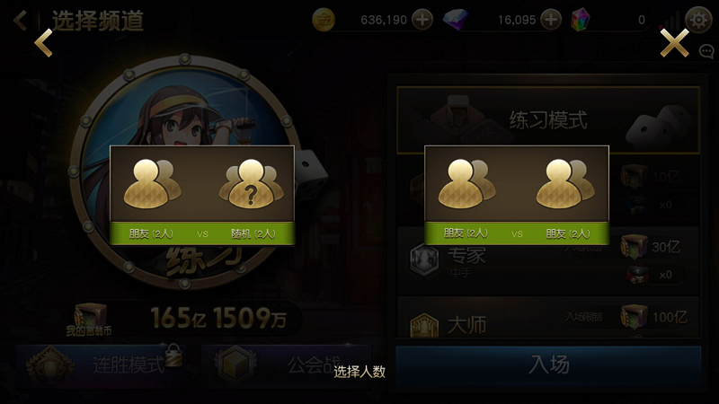This screenshot has height=404, width=719.
Task: Select the 练习模式 practice mode banner
Action: tap(548, 120)
